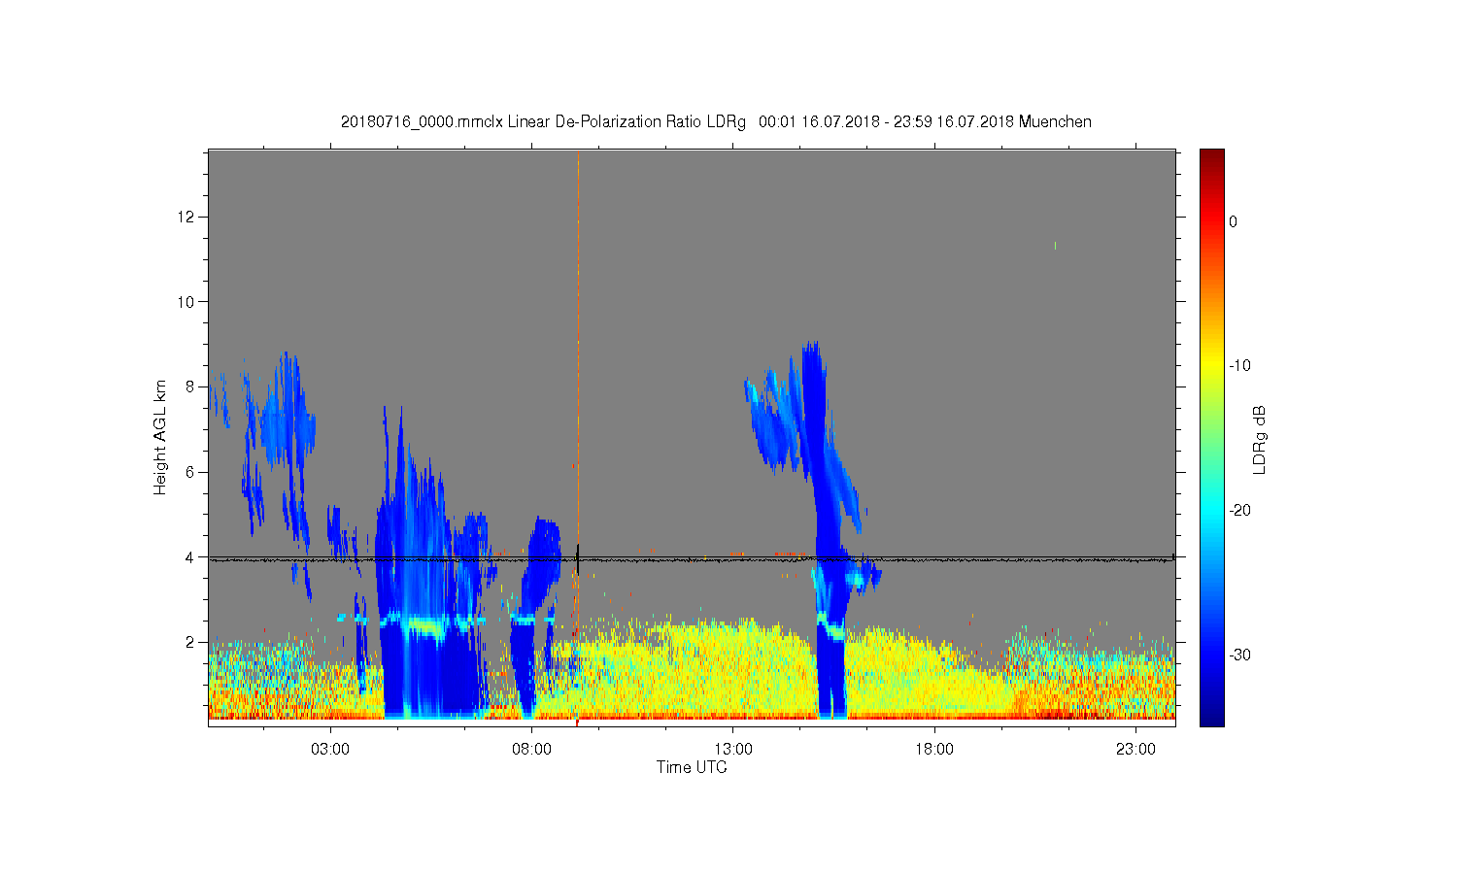
Task: Click the 23:00 time tick label
Action: pos(1135,750)
